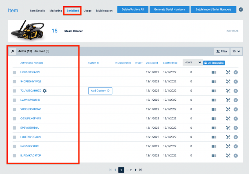Show barcode for QG3LPLXGFN45
This screenshot has width=249, height=174.
(214, 119)
